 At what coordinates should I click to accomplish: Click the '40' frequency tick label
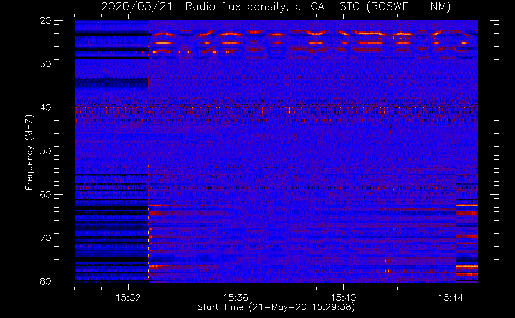[46, 107]
